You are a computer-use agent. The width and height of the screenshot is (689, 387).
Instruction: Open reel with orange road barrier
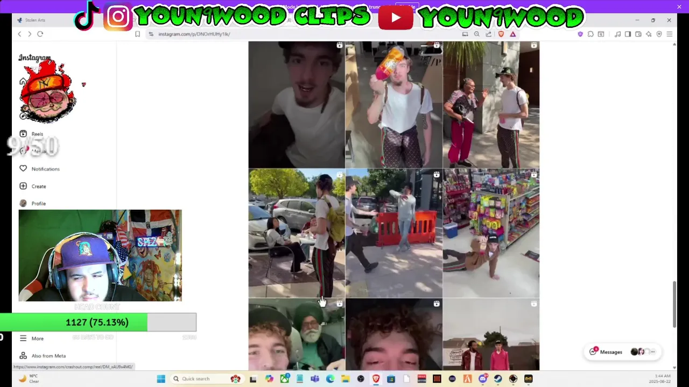394,233
